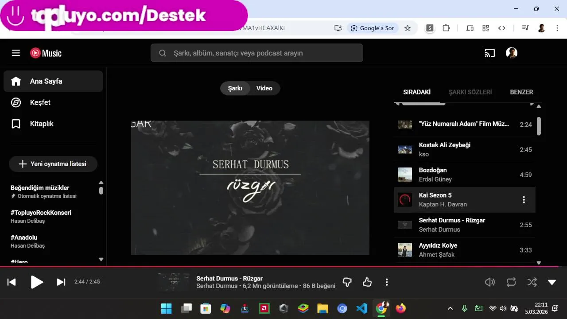Click the S extension icon
The height and width of the screenshot is (319, 567).
[430, 28]
